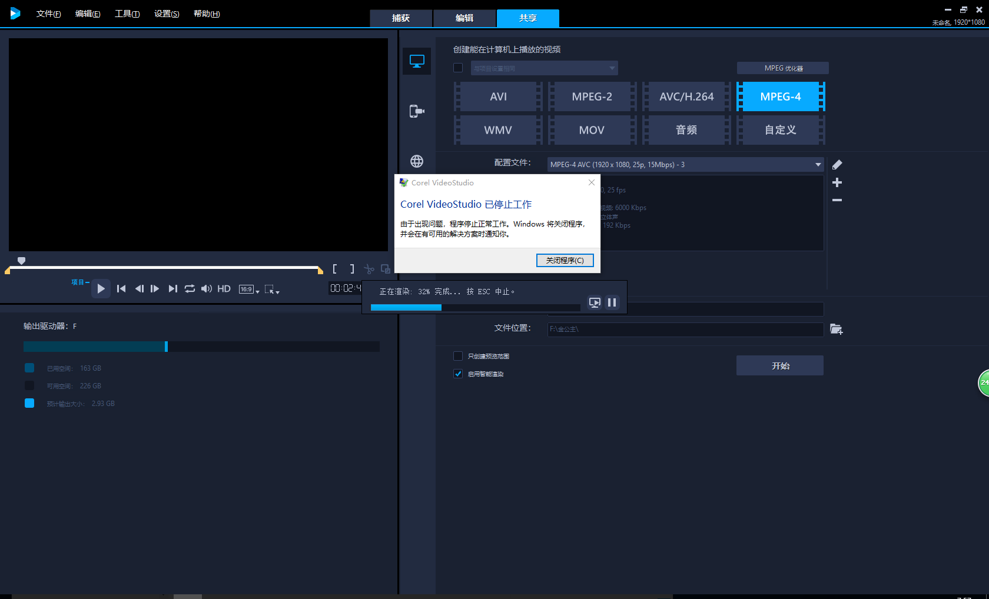This screenshot has height=599, width=989.
Task: Toggle the same as project settings checkbox
Action: (x=458, y=68)
